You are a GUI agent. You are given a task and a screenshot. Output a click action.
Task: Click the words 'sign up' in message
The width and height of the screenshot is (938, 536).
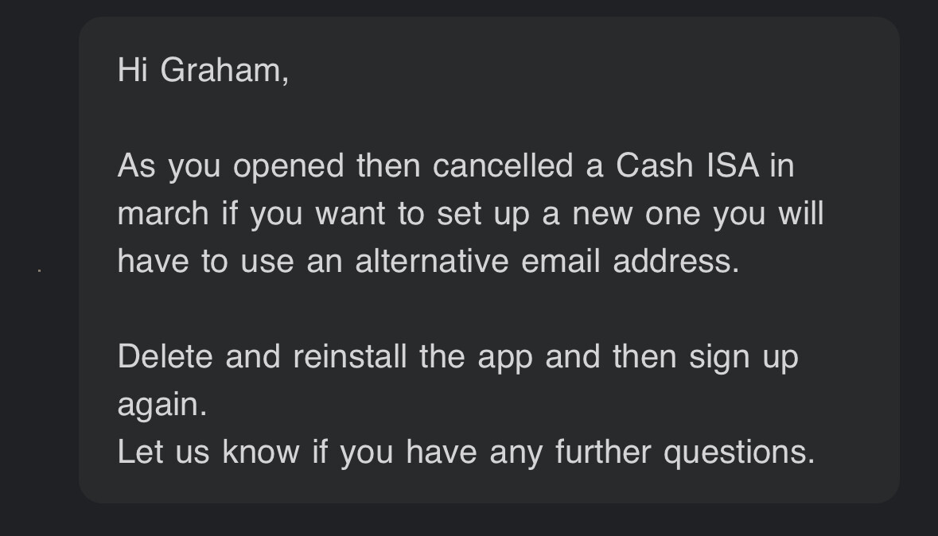click(744, 358)
